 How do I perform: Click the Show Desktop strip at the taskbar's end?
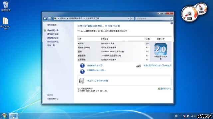[212, 116]
